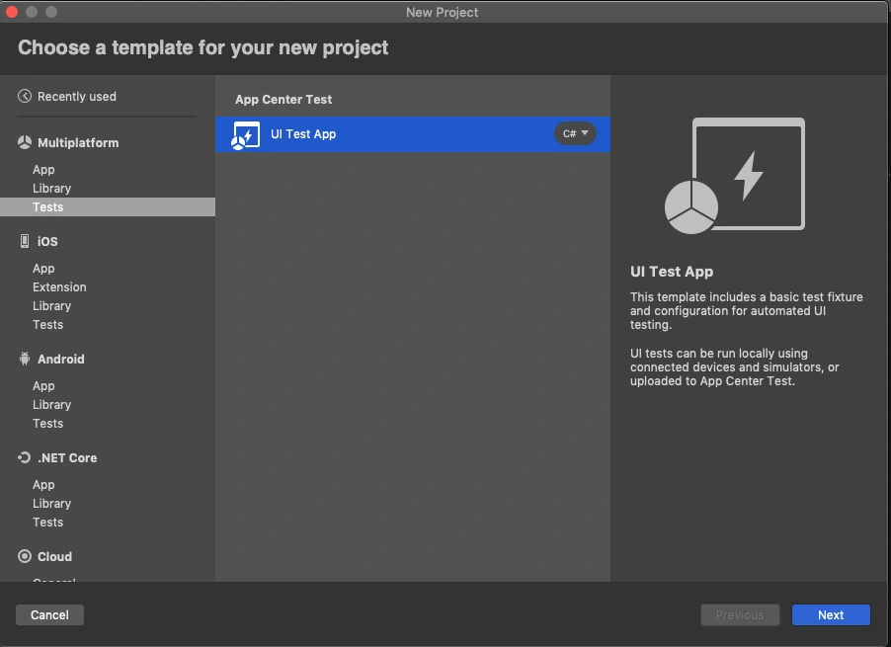Click the Next button
Viewport: 891px width, 647px height.
tap(831, 614)
